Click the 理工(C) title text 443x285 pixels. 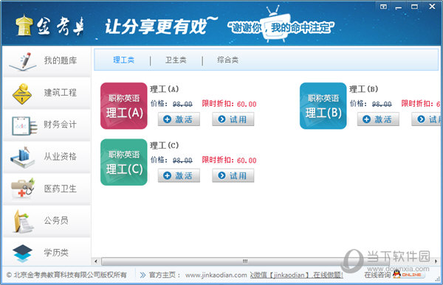pos(165,146)
